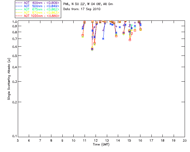Click the blue asterisk marker at 0.7
The image size is (190, 152).
tap(103, 39)
